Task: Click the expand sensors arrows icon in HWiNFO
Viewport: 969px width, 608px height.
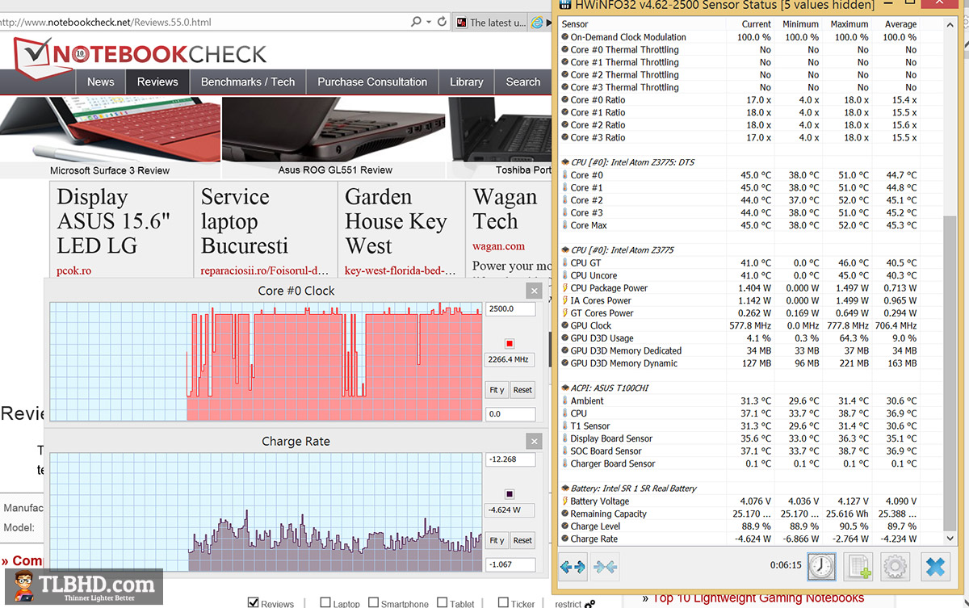Action: click(573, 567)
